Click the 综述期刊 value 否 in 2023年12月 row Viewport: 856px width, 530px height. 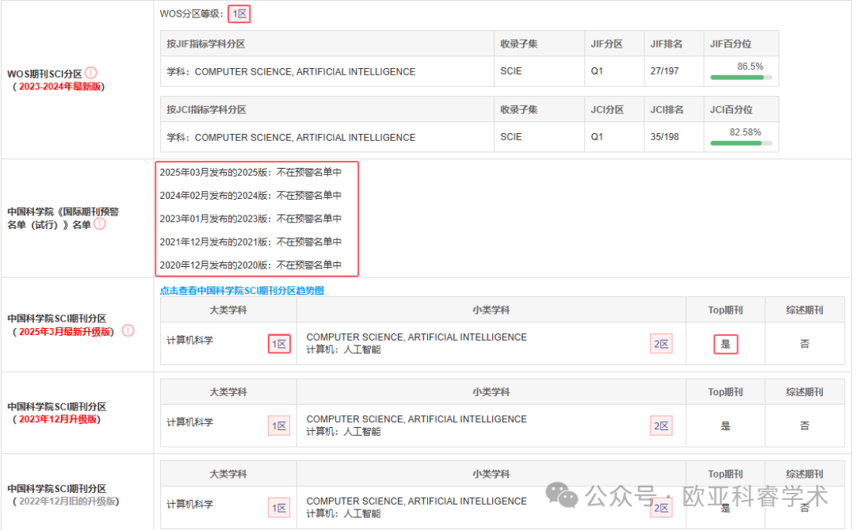[804, 425]
